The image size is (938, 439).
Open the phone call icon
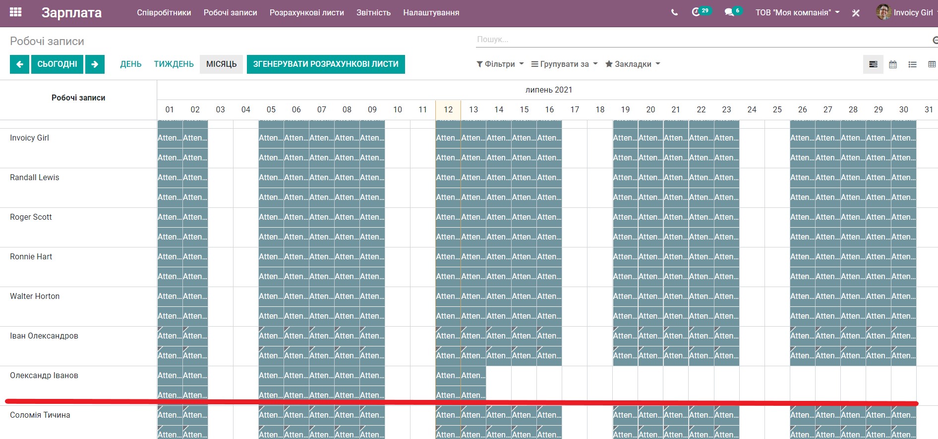[x=674, y=12]
